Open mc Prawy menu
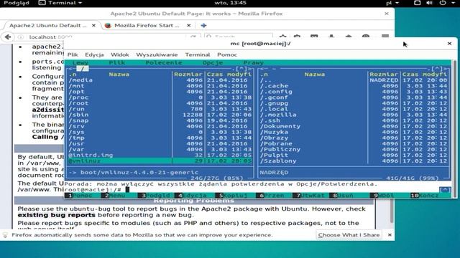The width and height of the screenshot is (460, 258). (x=254, y=62)
